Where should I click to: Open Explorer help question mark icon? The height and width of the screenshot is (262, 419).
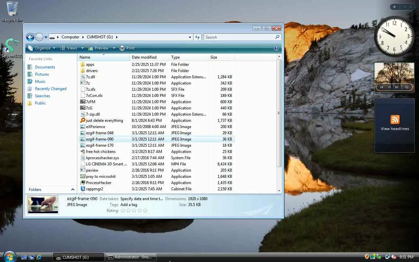276,48
